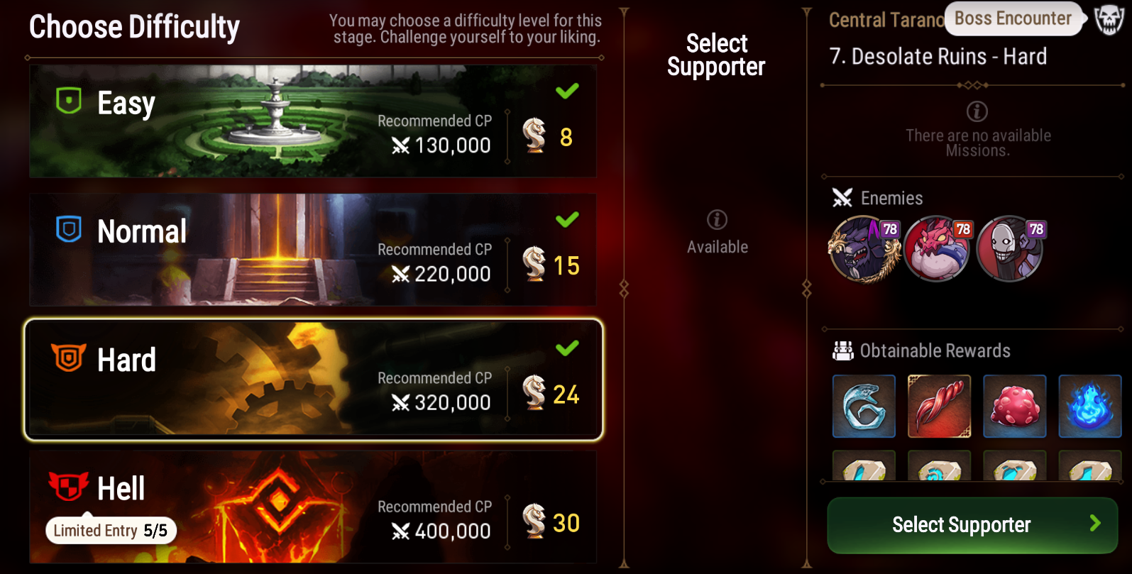Viewport: 1132px width, 574px height.
Task: Inspect the red blob slime reward
Action: coord(1015,407)
